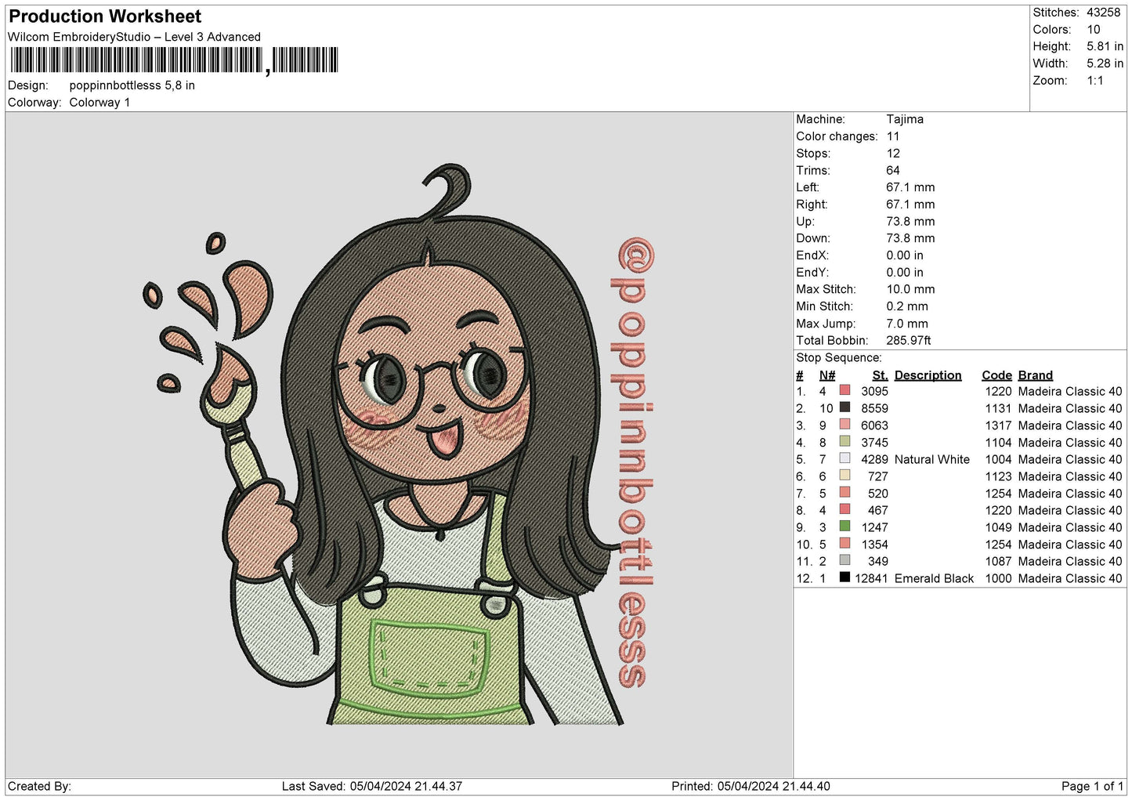Click the 'N#' column header
The width and height of the screenshot is (1132, 800).
coord(827,375)
